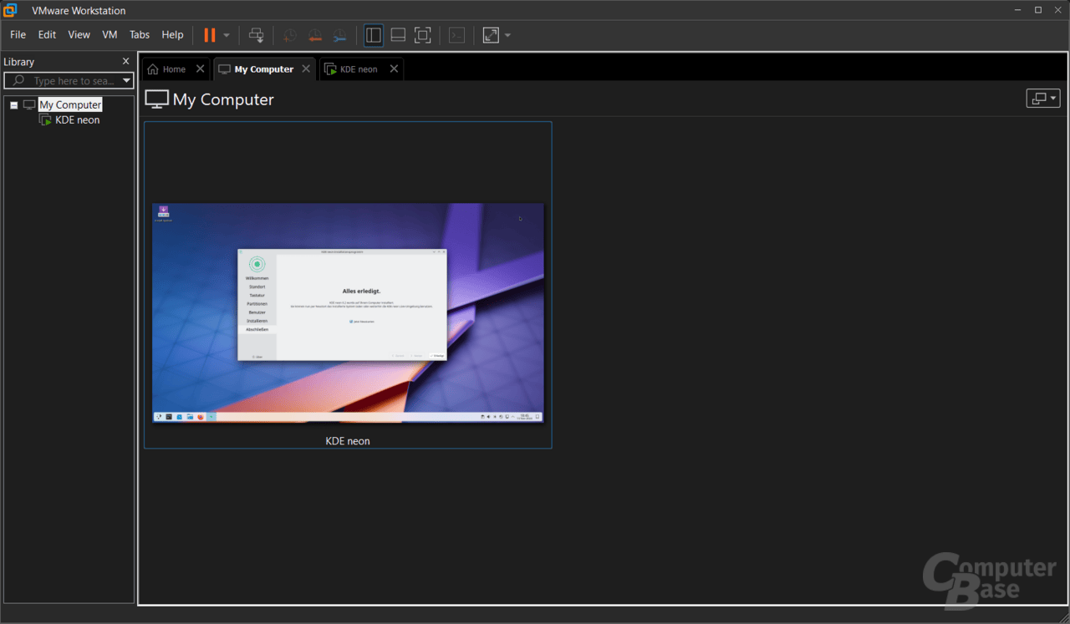Collapse the My Computer tree node
1070x624 pixels.
[14, 105]
